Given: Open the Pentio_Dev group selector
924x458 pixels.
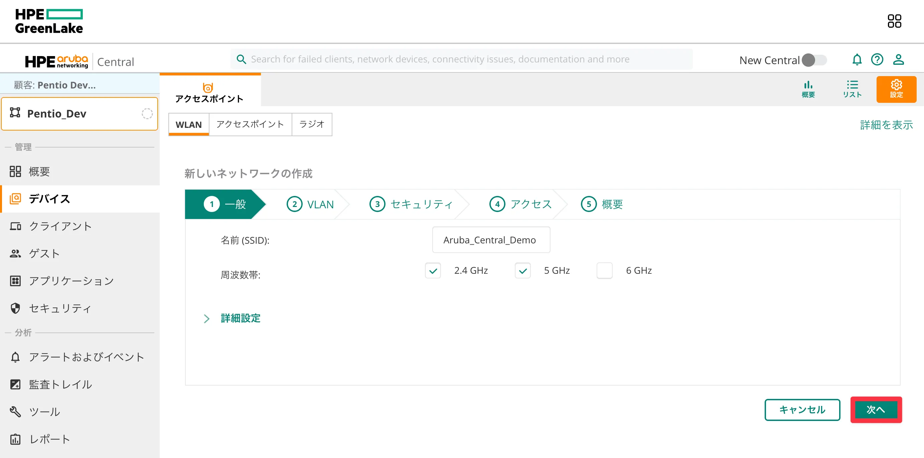Looking at the screenshot, I should 80,113.
